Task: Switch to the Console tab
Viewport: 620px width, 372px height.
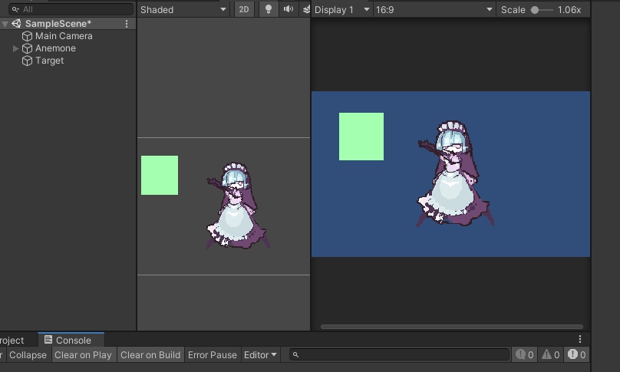Action: point(71,340)
